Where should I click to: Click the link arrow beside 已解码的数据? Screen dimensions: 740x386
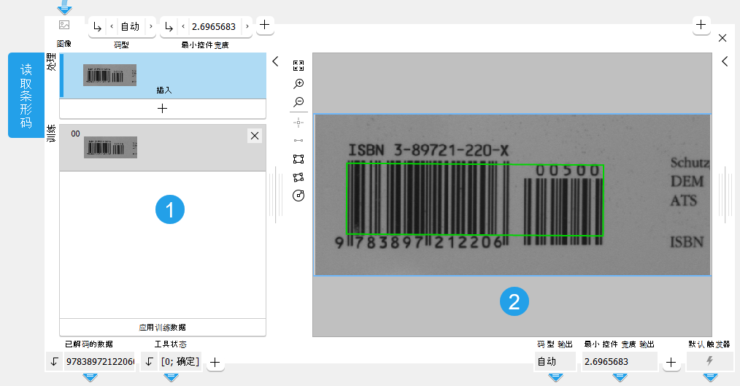point(54,361)
